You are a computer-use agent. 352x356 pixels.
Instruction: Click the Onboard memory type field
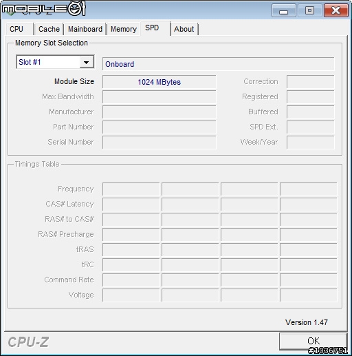(219, 64)
